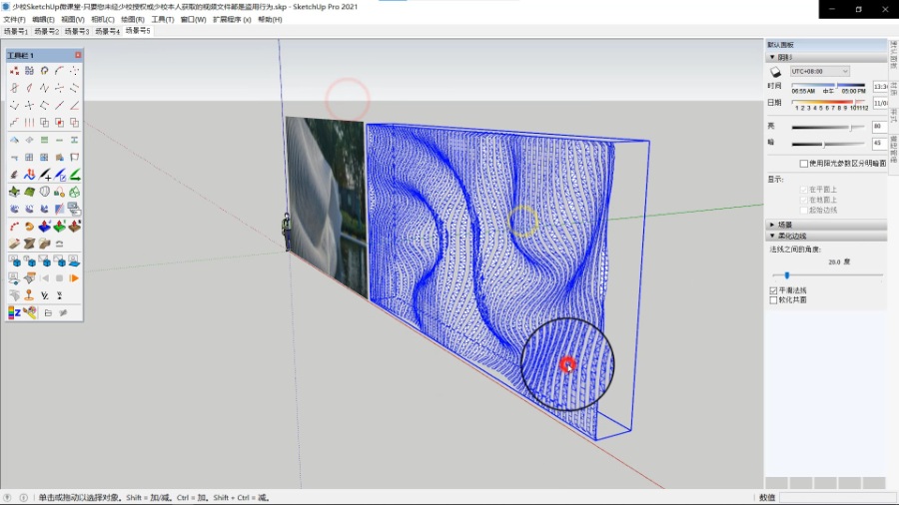
Task: Click the question mark icon in status bar
Action: point(7,498)
